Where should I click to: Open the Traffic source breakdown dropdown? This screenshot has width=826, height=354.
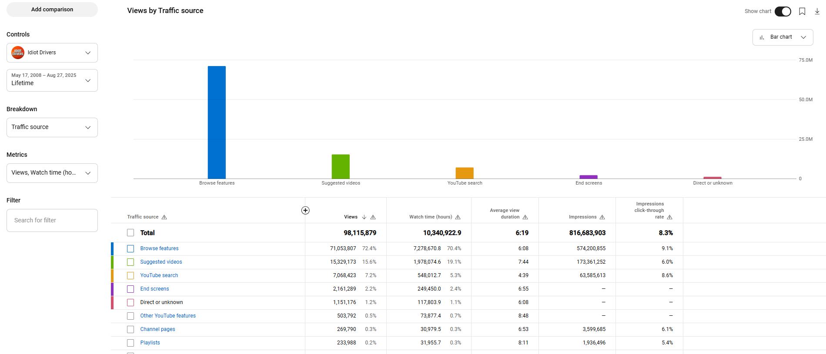pos(52,127)
